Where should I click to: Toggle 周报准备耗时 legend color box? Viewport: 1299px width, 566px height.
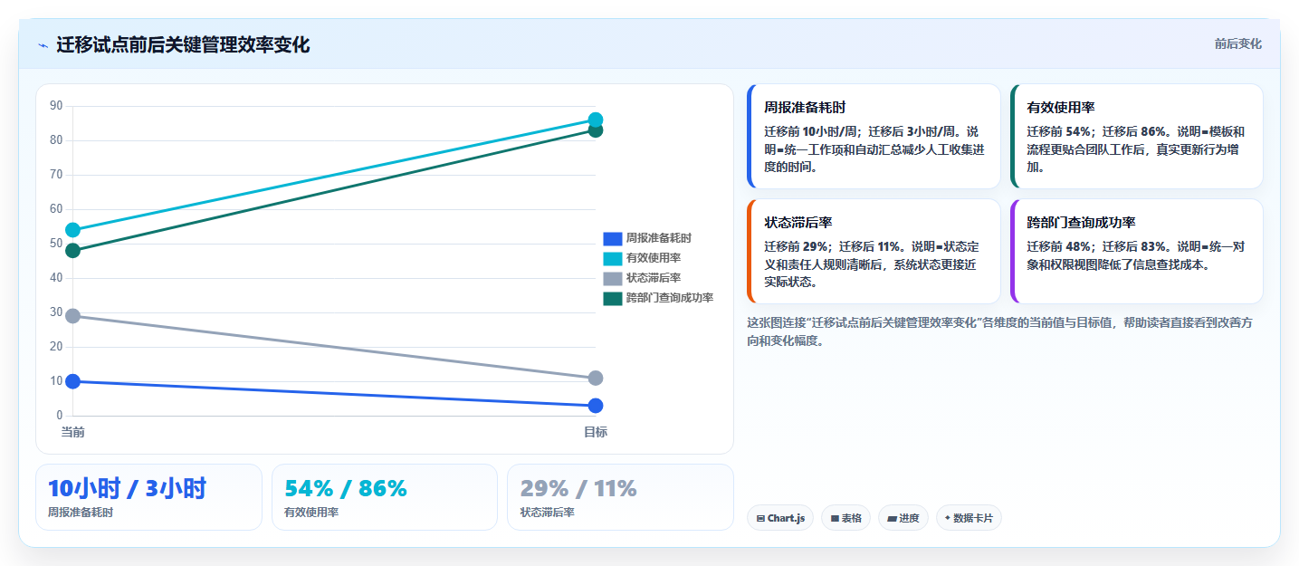point(613,238)
